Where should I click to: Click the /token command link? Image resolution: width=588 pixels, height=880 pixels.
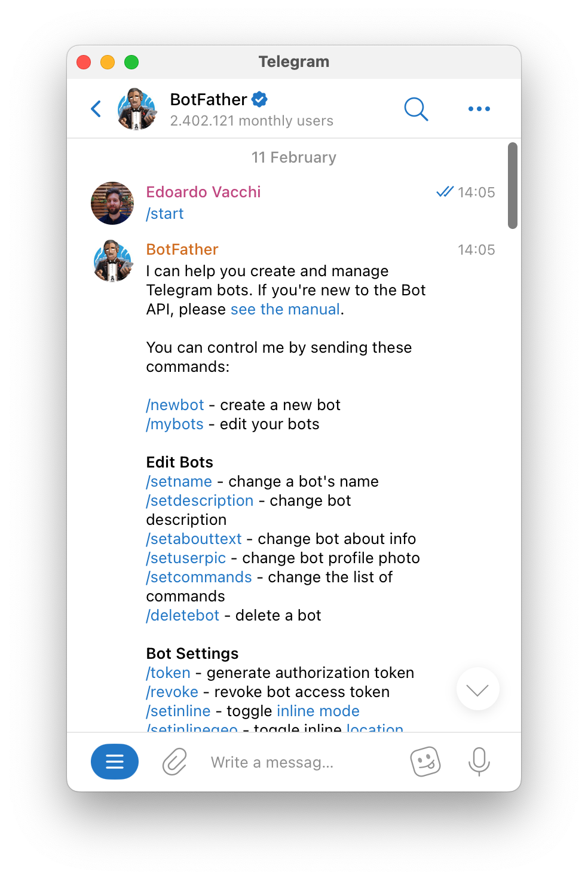click(169, 673)
